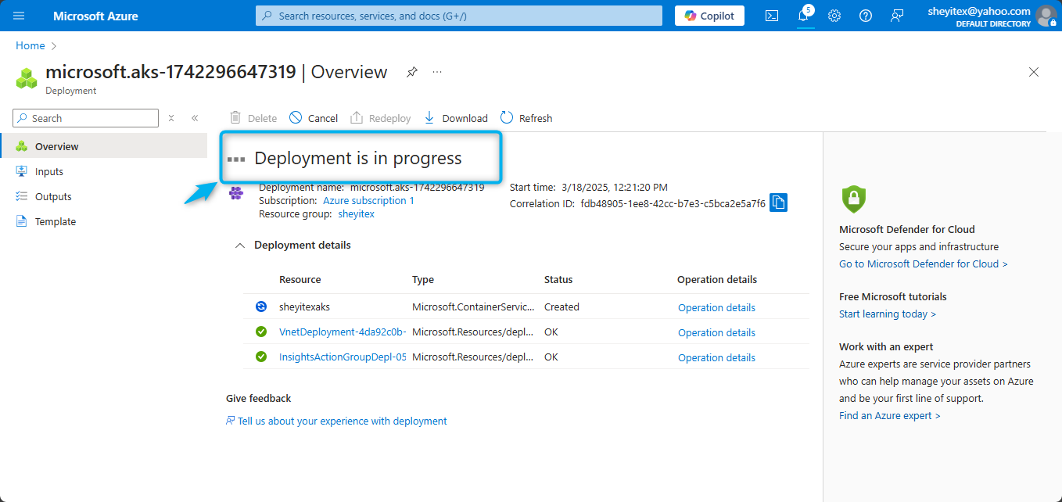Open Operation details for sheyitexaks
The height and width of the screenshot is (502, 1062).
(716, 307)
